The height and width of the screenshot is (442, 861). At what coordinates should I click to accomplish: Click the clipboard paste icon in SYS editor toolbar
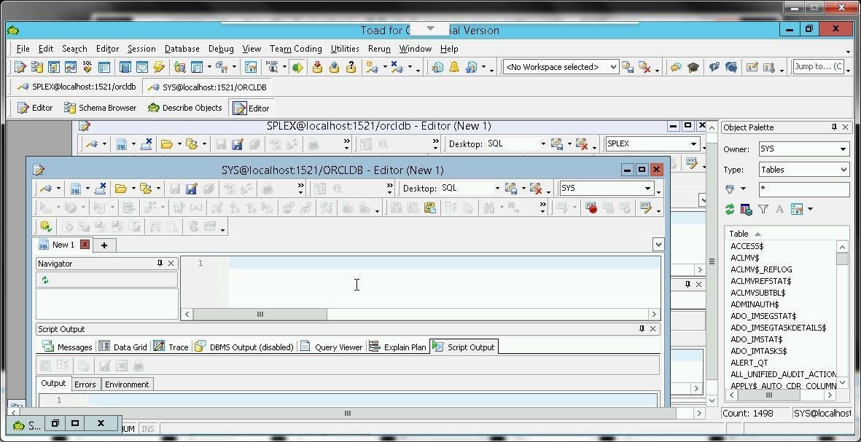tap(430, 208)
